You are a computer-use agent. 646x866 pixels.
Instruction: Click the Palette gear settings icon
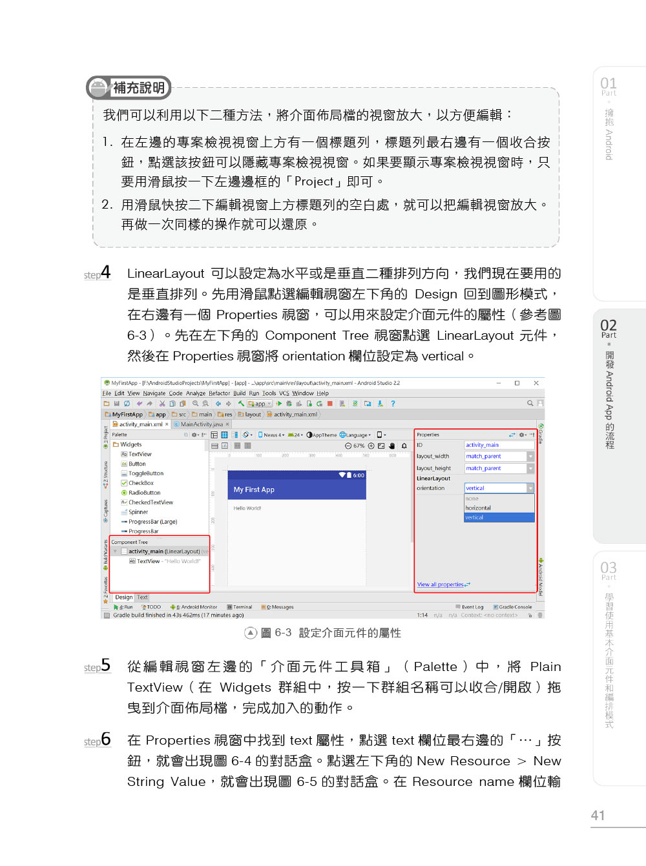pos(194,435)
